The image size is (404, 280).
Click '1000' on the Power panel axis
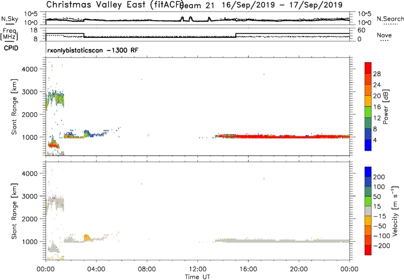(x=30, y=137)
